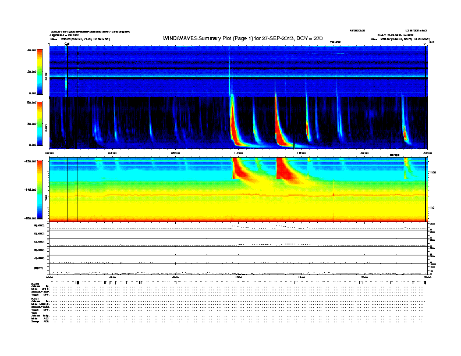Click the RAD2 intensity color bar
Image resolution: width=461 pixels, height=356 pixels.
(x=40, y=72)
